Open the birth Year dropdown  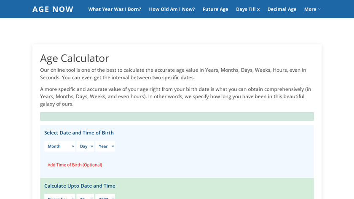coord(105,146)
